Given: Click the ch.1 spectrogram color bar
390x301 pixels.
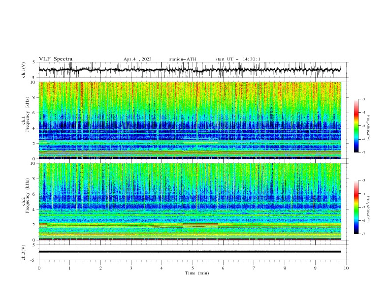Looking at the screenshot, I should [x=357, y=126].
